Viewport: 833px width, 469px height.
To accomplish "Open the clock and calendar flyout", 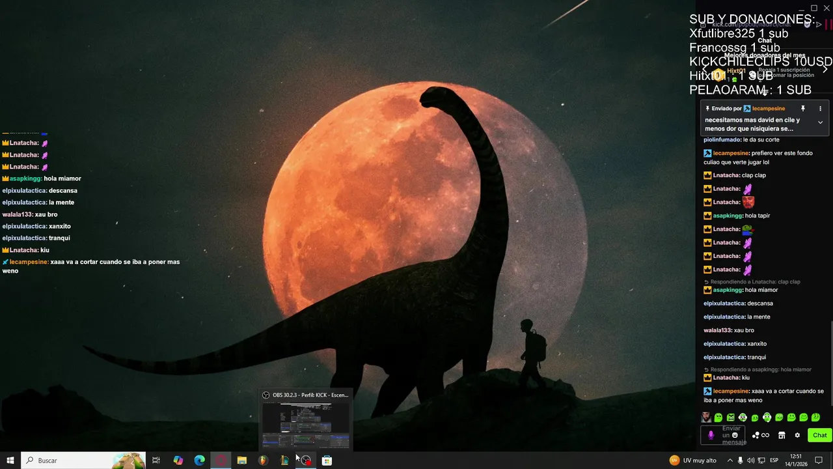I will 795,461.
